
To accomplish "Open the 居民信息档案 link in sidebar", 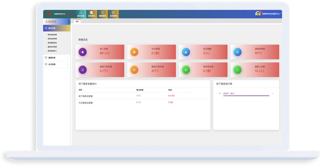I will tap(52, 35).
